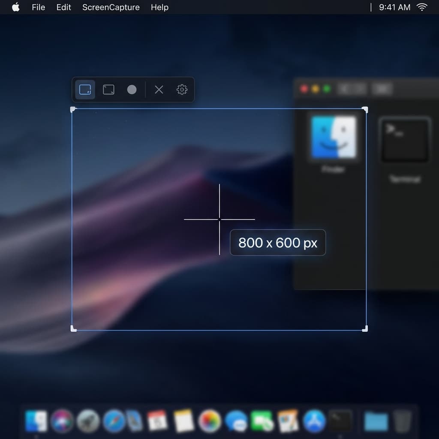
Task: Toggle the Wi-Fi status icon
Action: click(x=422, y=7)
